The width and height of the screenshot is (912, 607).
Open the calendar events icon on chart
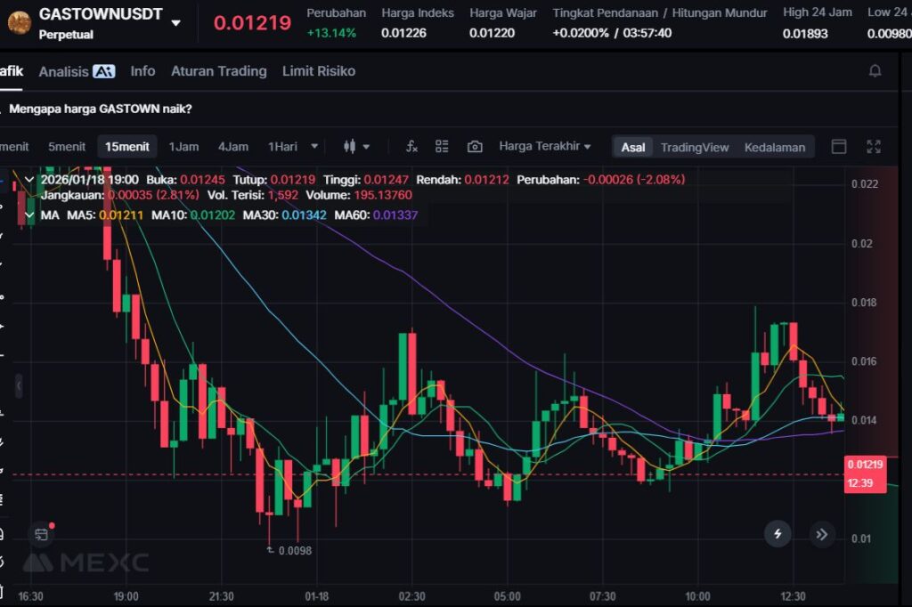pyautogui.click(x=41, y=534)
